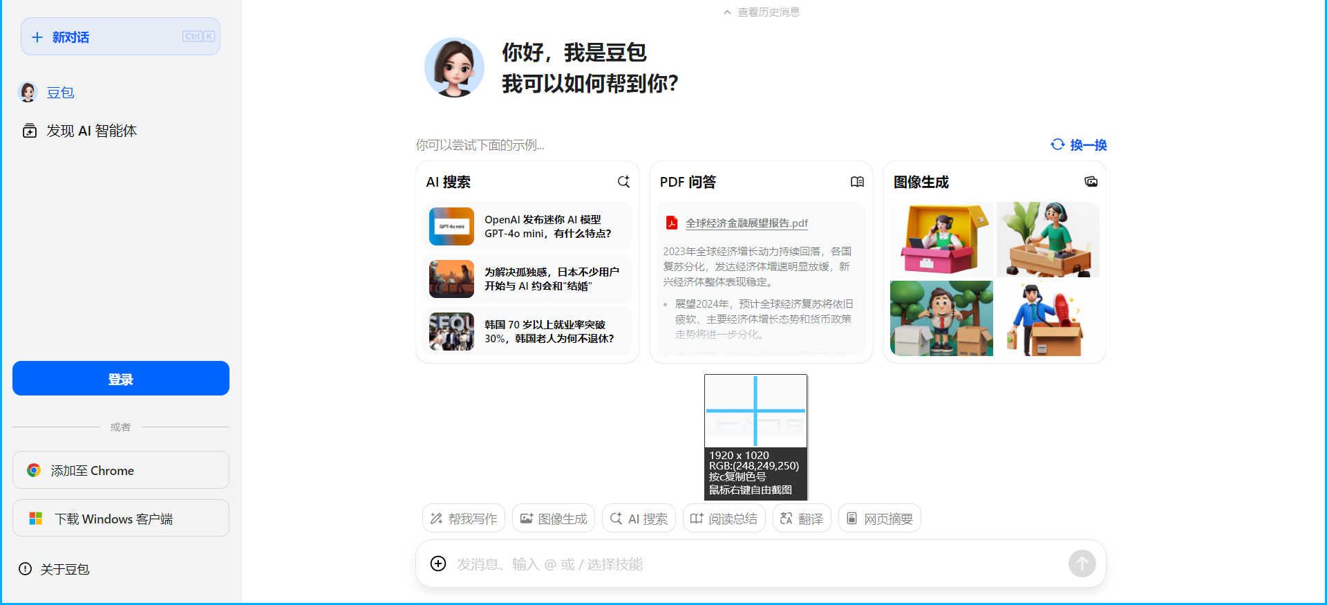Click the pen icon in 帮我写作
Image resolution: width=1327 pixels, height=605 pixels.
[436, 519]
